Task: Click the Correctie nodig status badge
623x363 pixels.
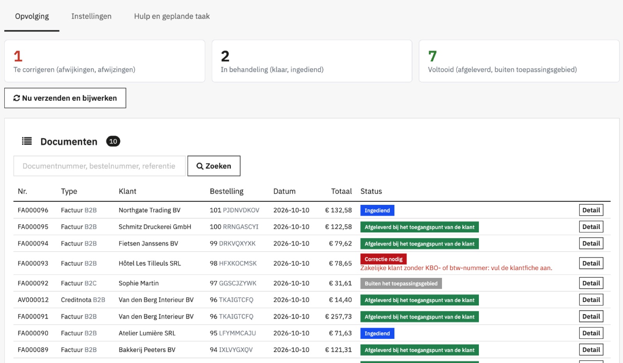Action: tap(384, 259)
